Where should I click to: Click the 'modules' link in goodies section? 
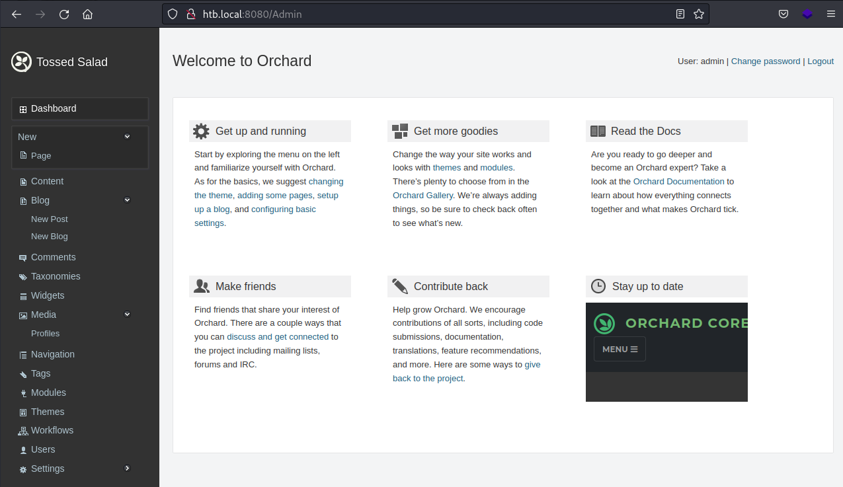pyautogui.click(x=496, y=168)
